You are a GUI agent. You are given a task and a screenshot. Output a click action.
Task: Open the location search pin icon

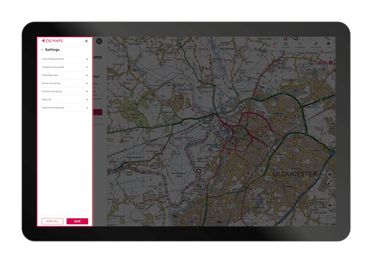pyautogui.click(x=330, y=174)
